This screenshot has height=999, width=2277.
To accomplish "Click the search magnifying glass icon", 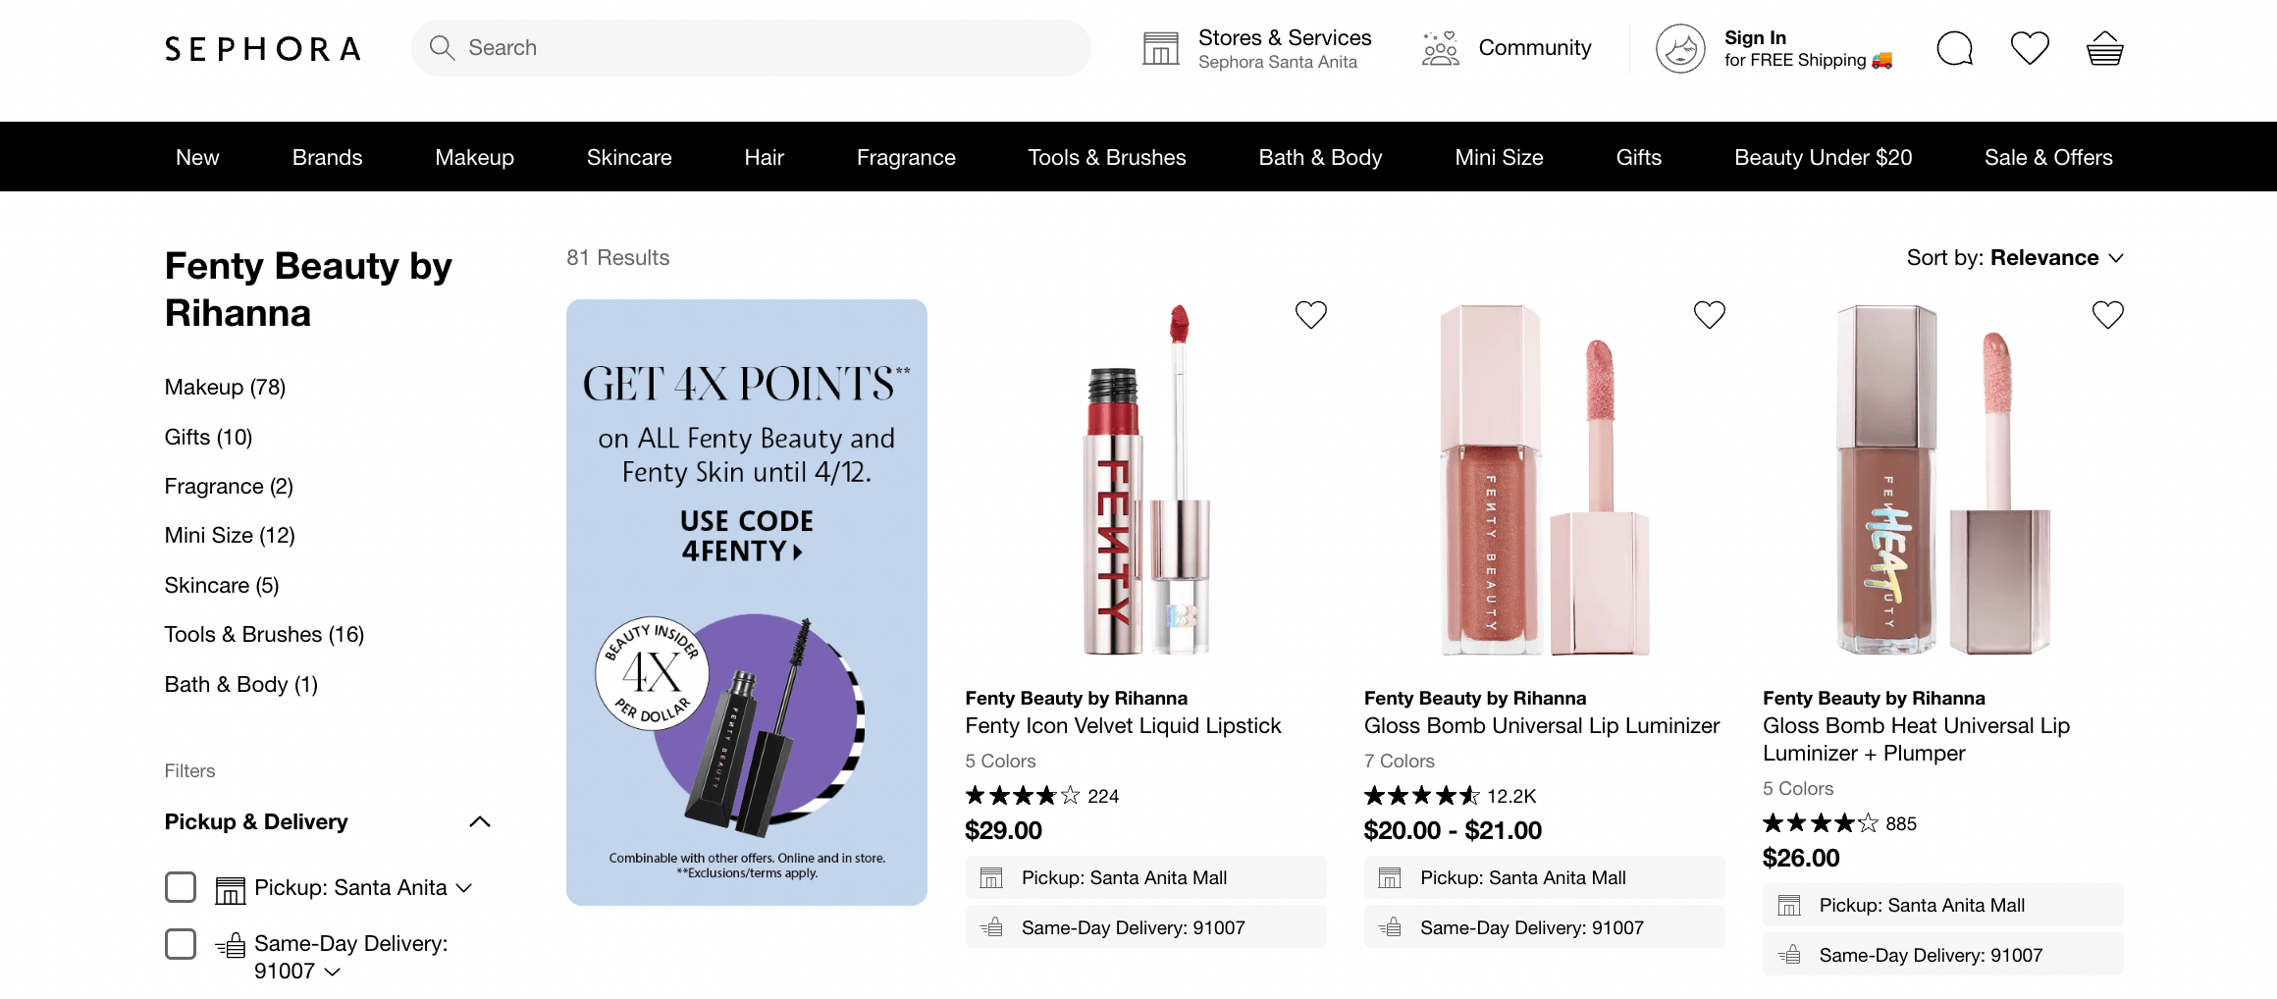I will click(442, 47).
